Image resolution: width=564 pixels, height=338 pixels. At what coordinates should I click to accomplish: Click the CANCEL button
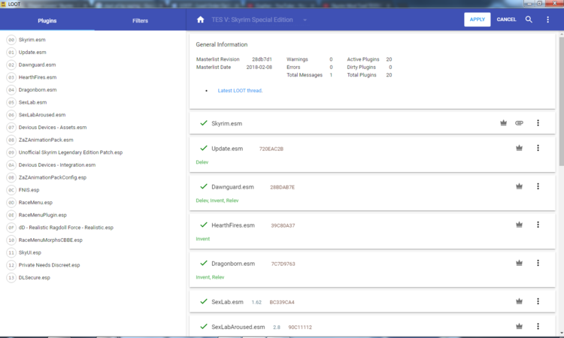tap(506, 20)
